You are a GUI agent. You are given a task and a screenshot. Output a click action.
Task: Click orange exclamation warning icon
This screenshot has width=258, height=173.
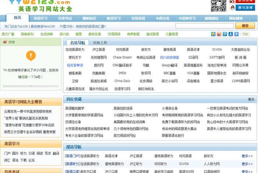[31, 56]
